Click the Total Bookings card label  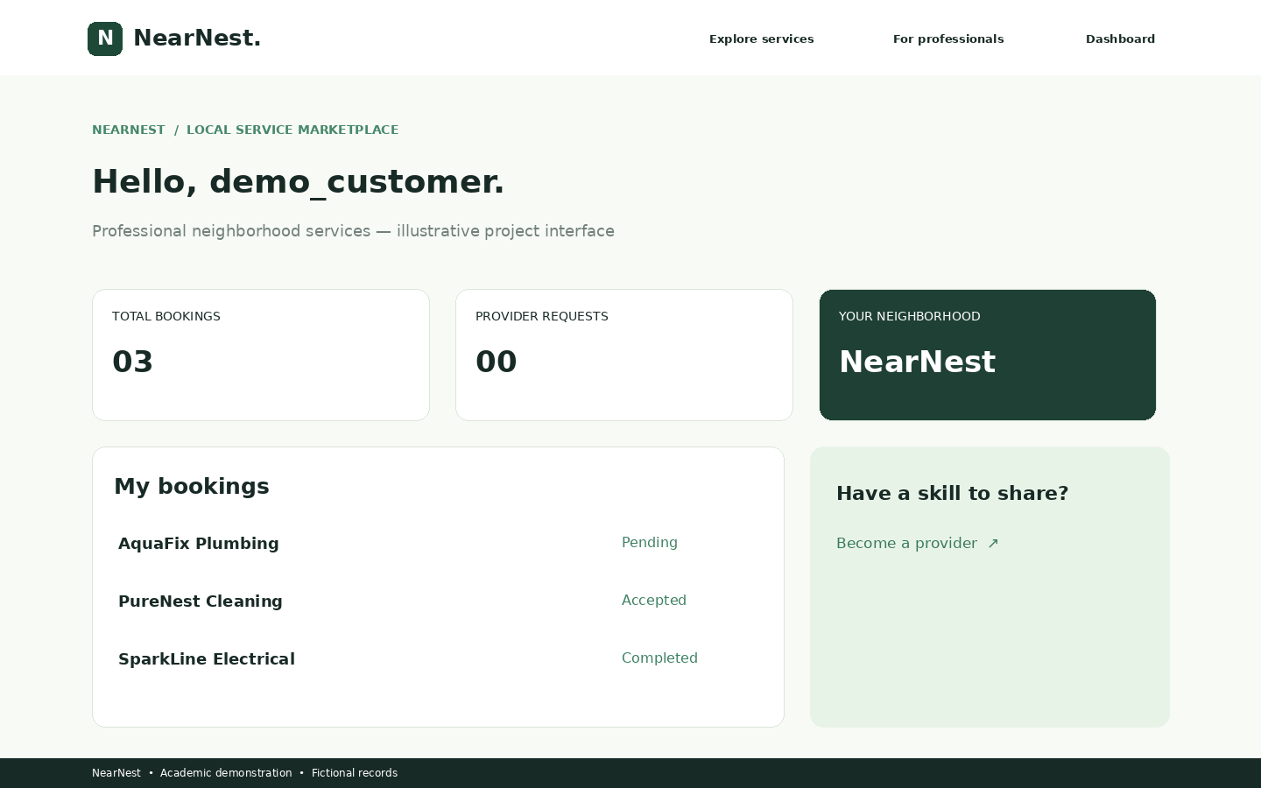166,316
